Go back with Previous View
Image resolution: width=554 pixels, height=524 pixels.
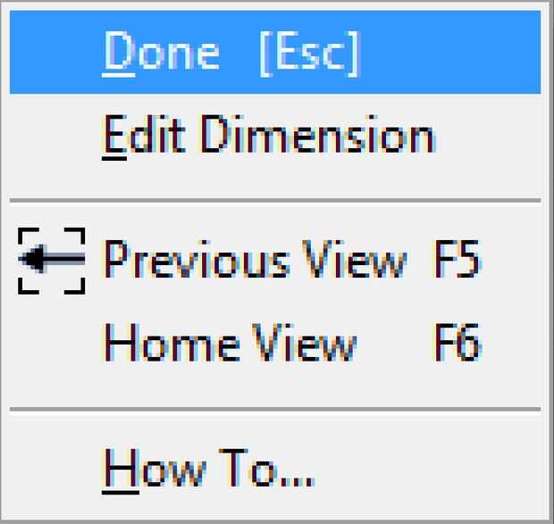click(x=254, y=260)
